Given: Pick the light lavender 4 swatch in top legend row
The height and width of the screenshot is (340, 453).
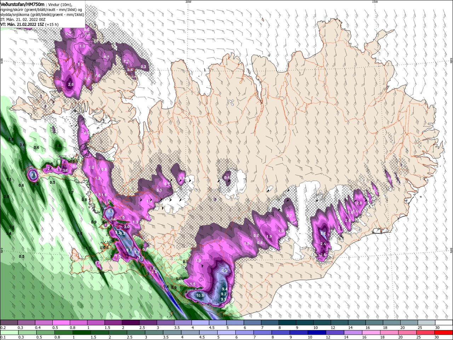Looking at the screenshot, I should click(x=200, y=323).
